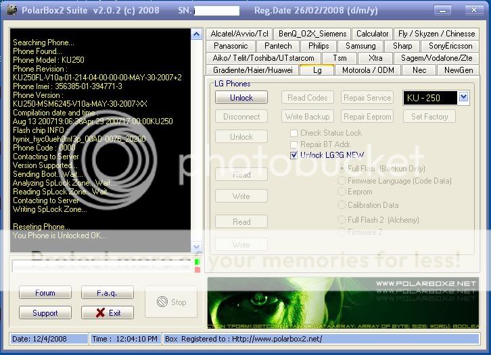Screen dimensions: 491x355
Task: Open Aiko/Telit/Toshiba/UTstarcom tab
Action: (263, 58)
